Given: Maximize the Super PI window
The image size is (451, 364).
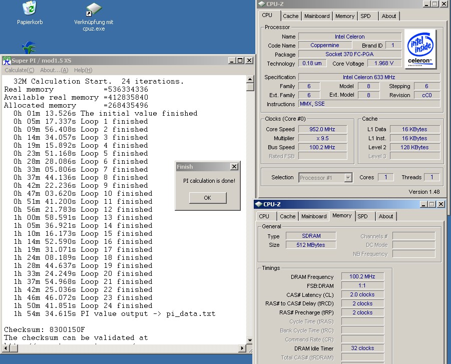Looking at the screenshot, I should 240,61.
